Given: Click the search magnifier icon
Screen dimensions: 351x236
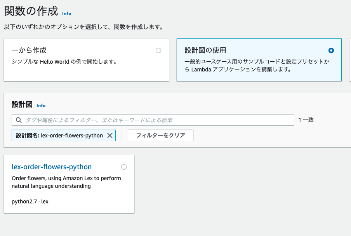Looking at the screenshot, I should (x=19, y=120).
